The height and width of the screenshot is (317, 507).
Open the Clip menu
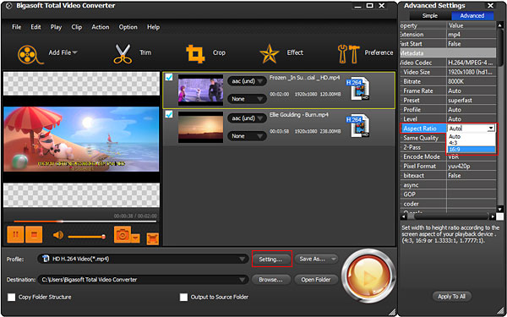point(77,27)
